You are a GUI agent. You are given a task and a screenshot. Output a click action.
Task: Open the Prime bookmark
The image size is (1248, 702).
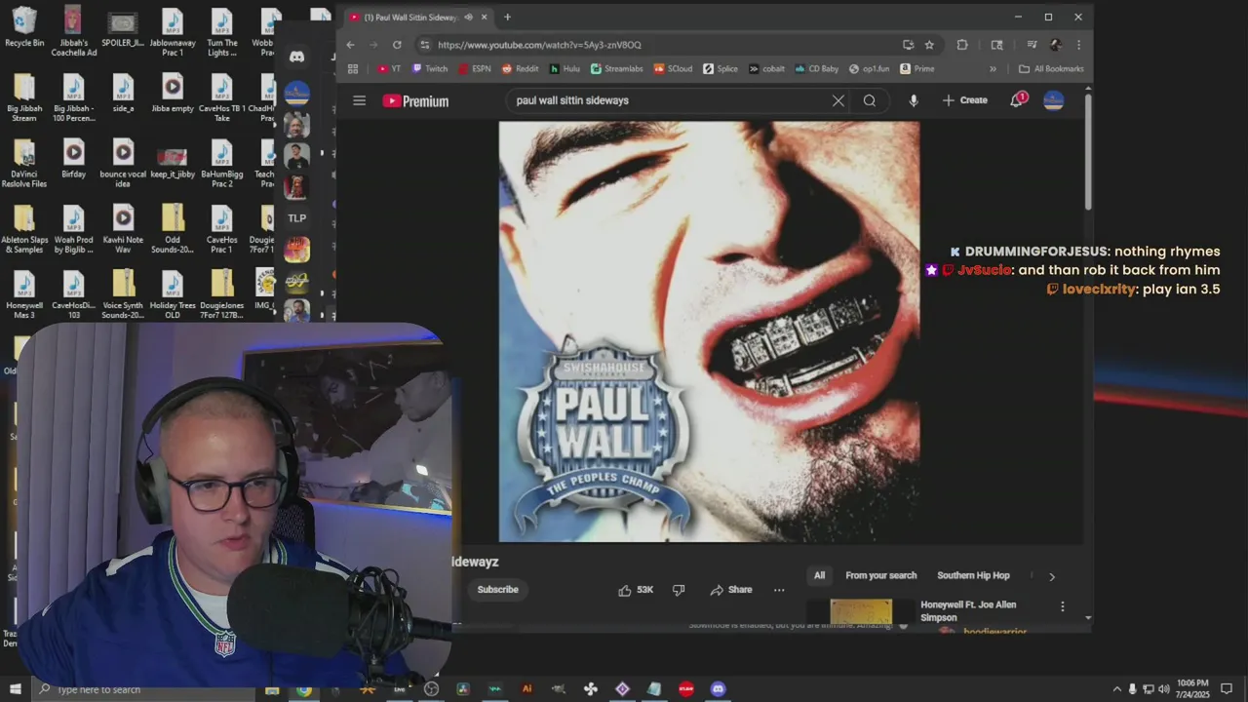pos(916,69)
